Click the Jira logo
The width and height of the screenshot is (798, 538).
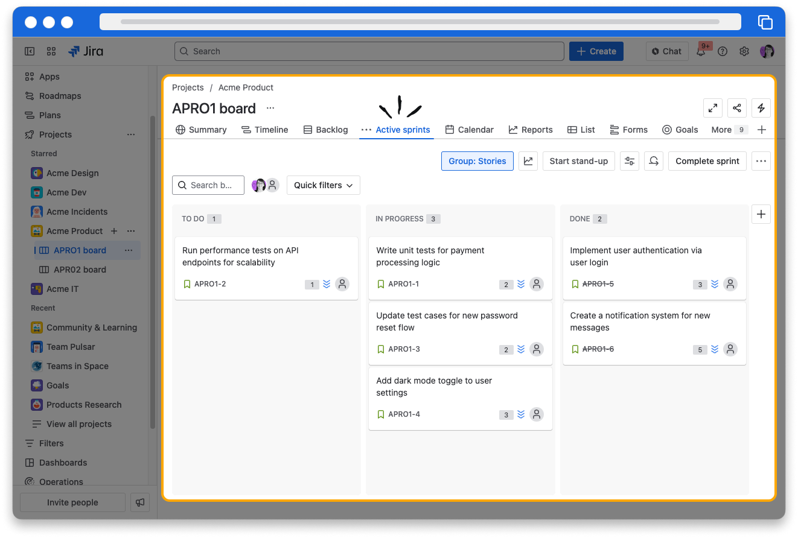point(85,51)
